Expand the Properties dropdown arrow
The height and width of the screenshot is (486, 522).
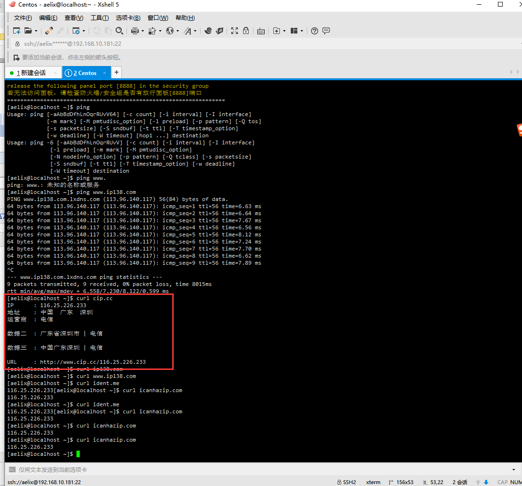[x=84, y=31]
